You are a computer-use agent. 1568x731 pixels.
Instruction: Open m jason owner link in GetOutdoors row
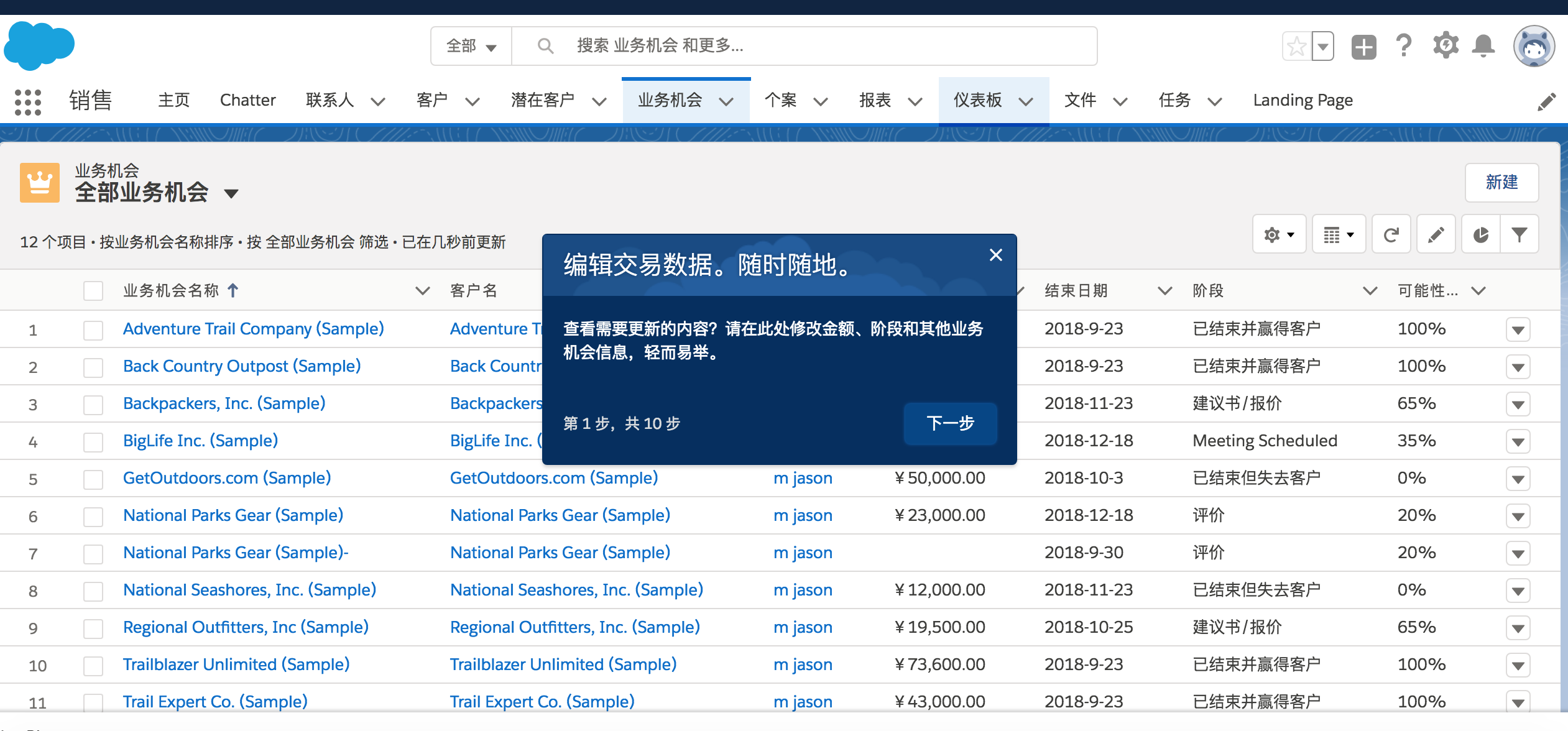[x=803, y=478]
